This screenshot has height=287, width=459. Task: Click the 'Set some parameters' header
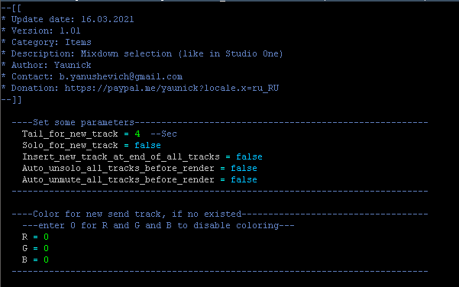[x=83, y=123]
